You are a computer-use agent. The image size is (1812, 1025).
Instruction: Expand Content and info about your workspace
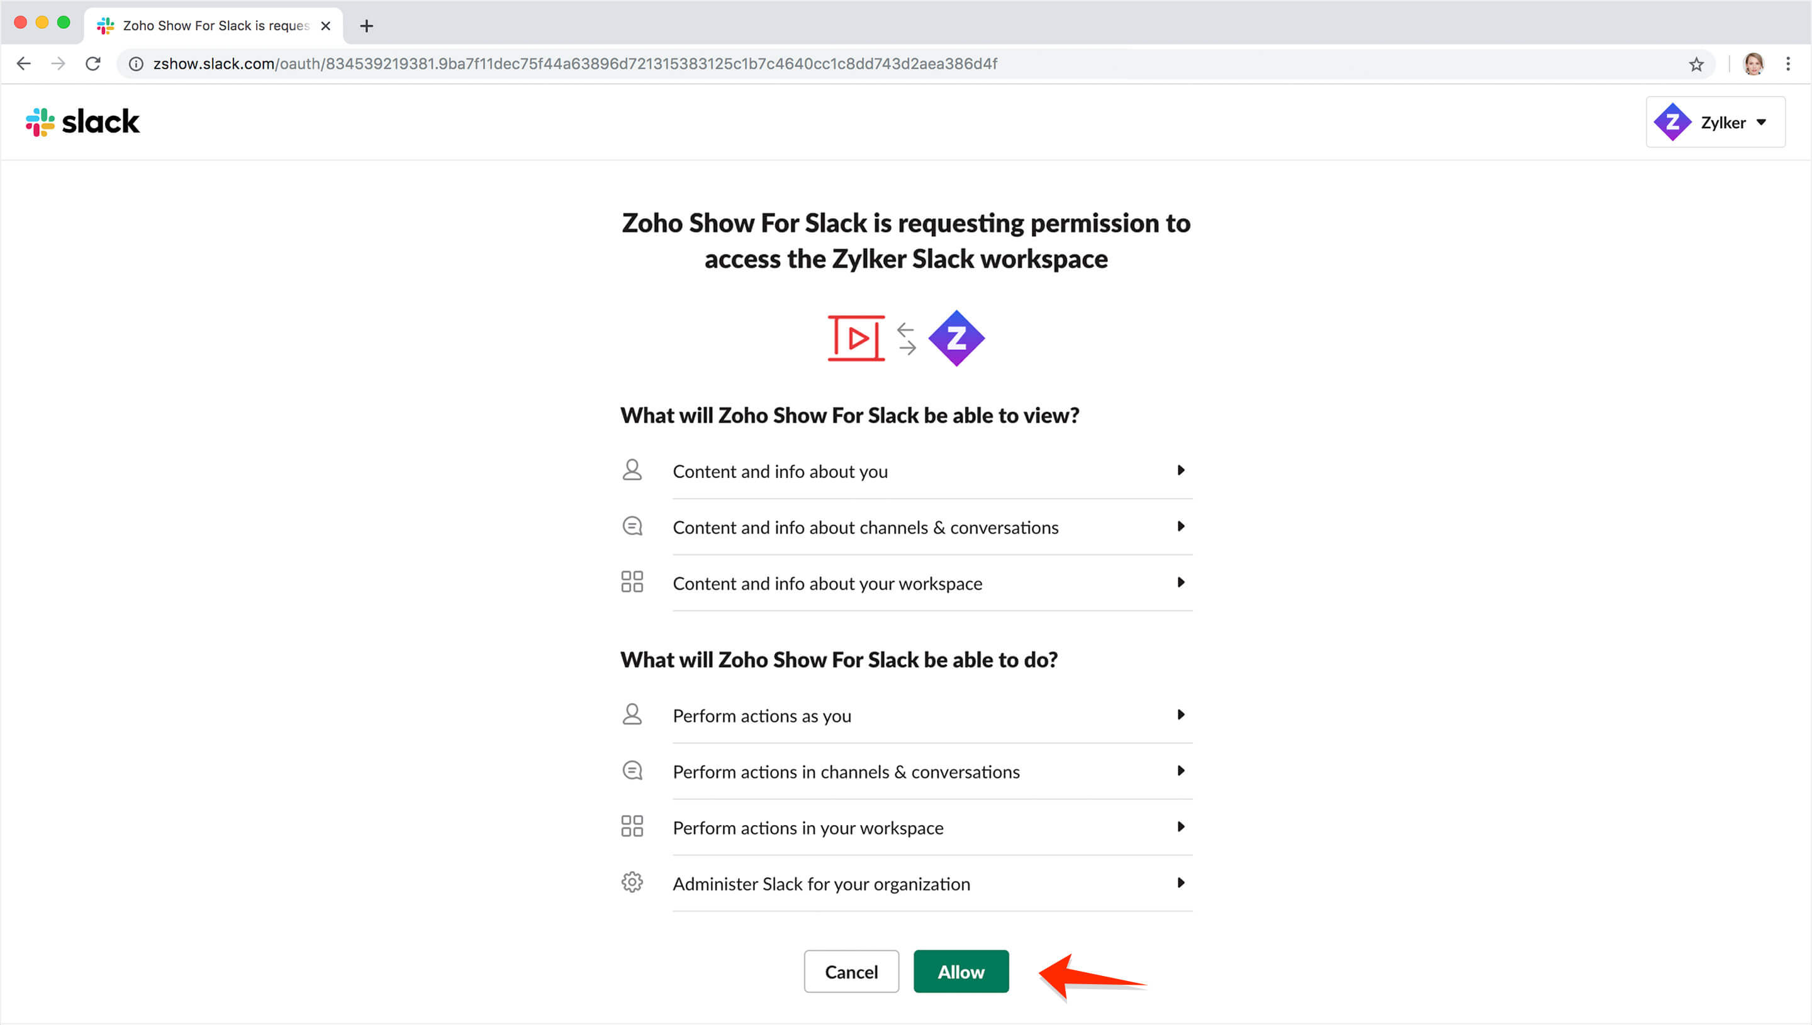click(1178, 581)
